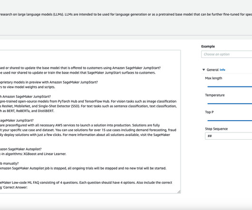The height and width of the screenshot is (210, 252).
Task: Click the line about PyTorch Hub and TensorFlow Hub
Action: 88,101
